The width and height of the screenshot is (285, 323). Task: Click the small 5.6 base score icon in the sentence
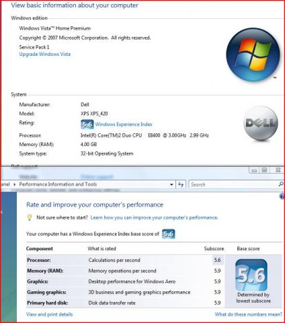(169, 234)
